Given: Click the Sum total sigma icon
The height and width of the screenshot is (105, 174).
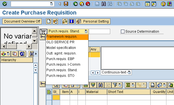Looking at the screenshot, I should tap(128, 85).
